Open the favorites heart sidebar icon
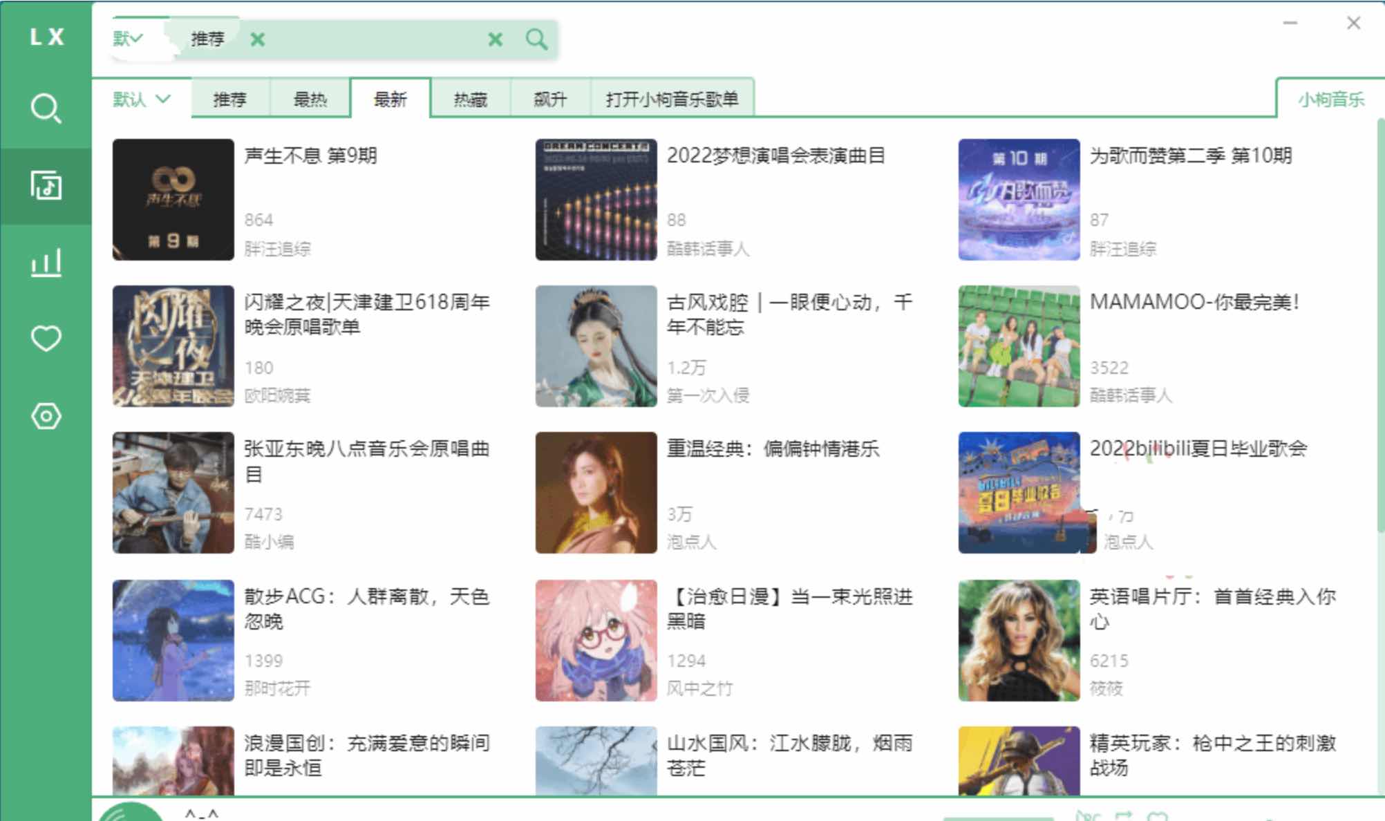 tap(46, 339)
